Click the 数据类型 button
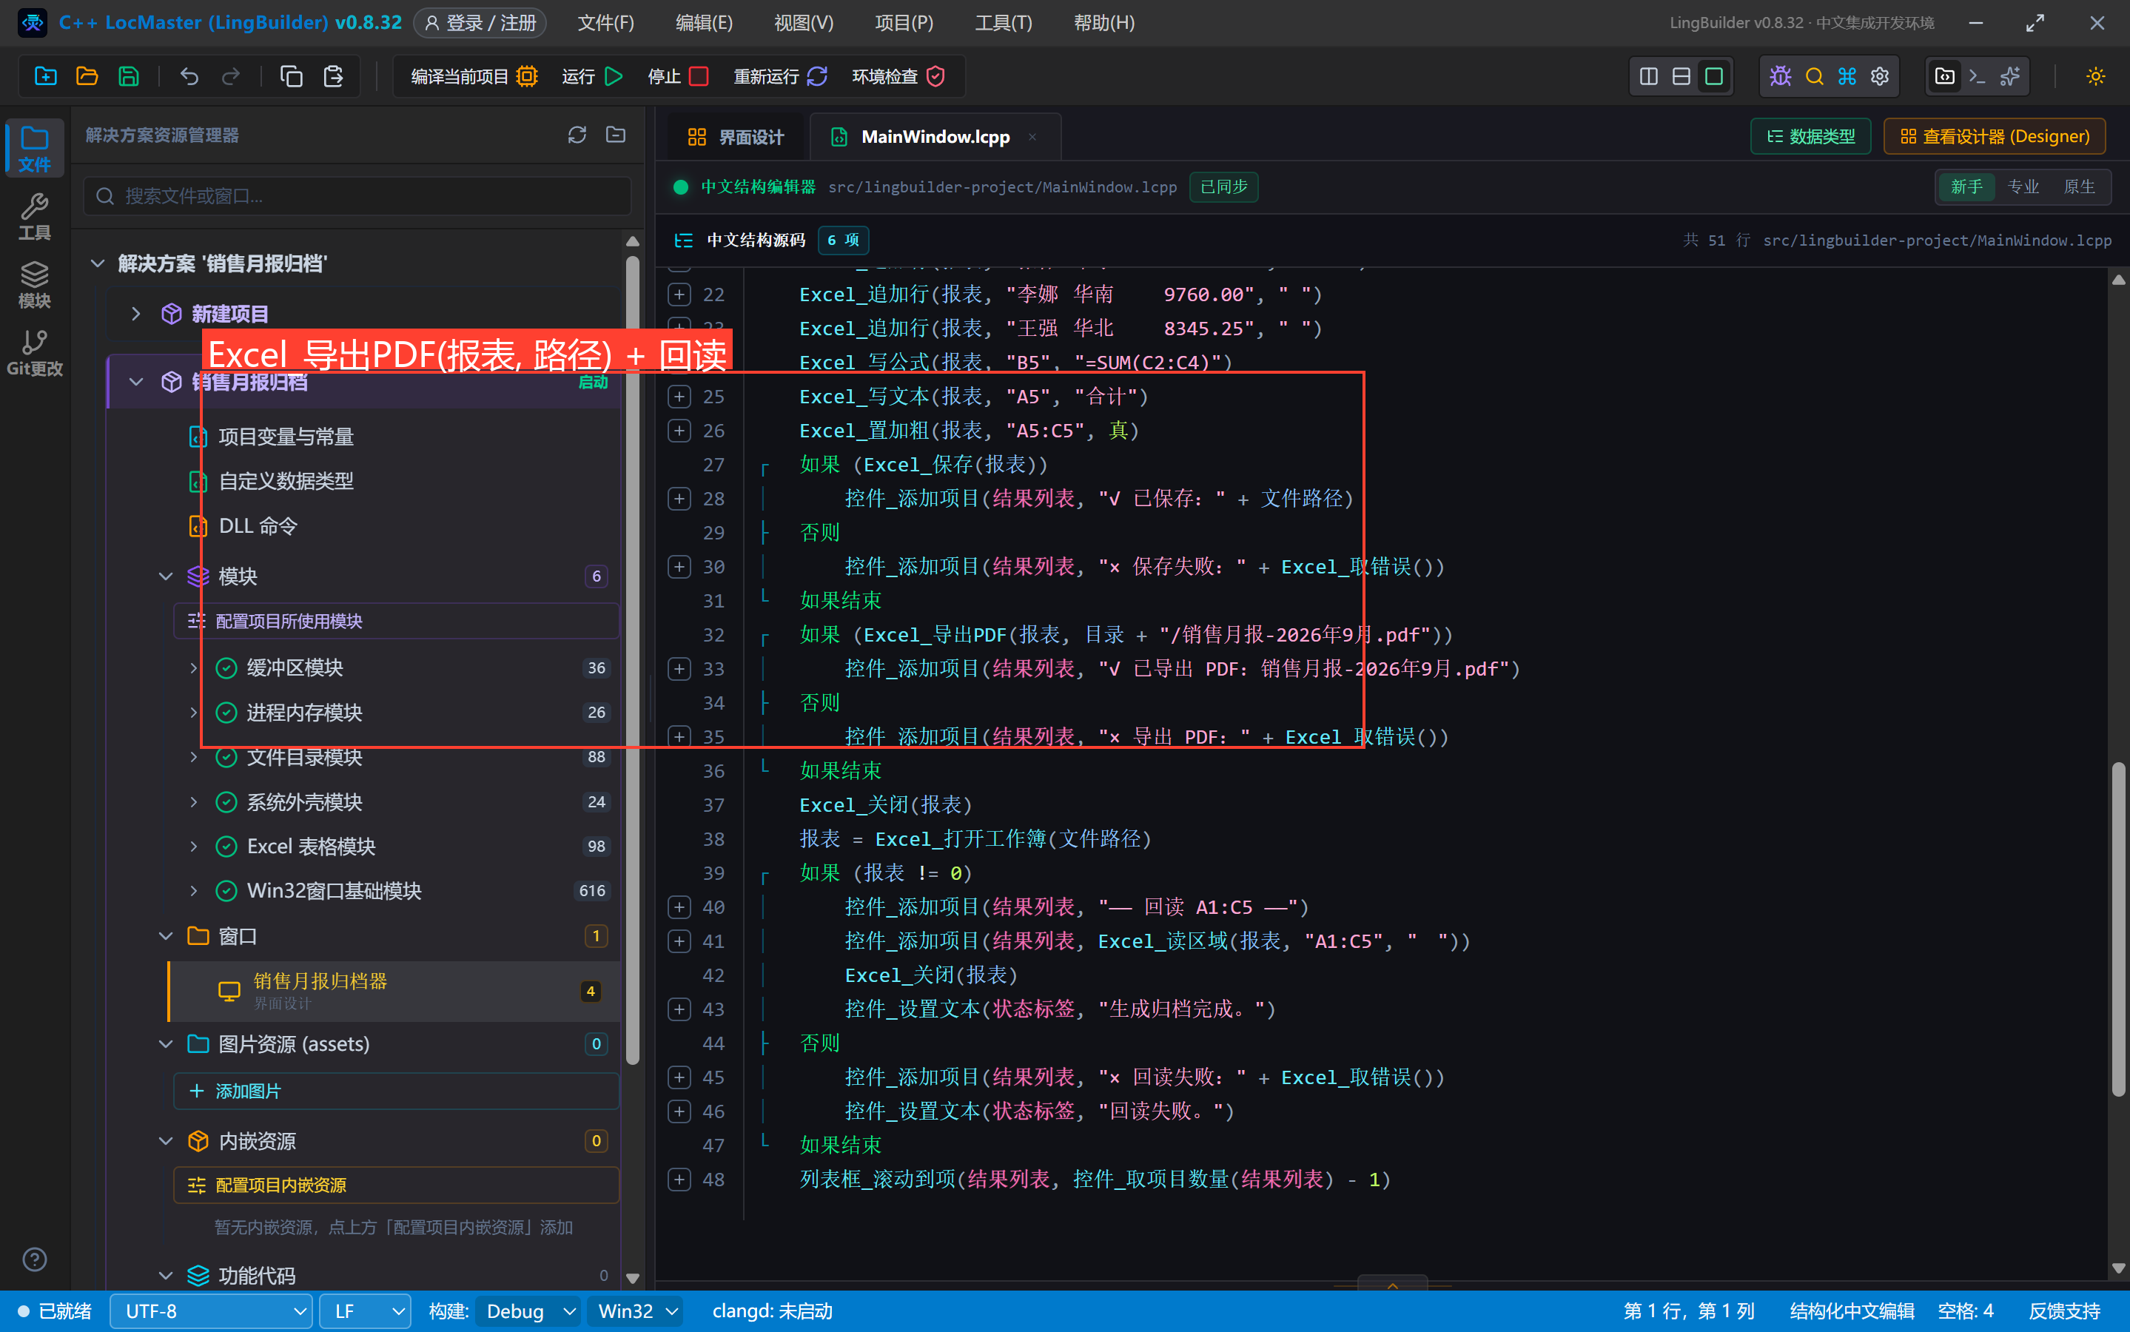The width and height of the screenshot is (2130, 1332). tap(1810, 137)
